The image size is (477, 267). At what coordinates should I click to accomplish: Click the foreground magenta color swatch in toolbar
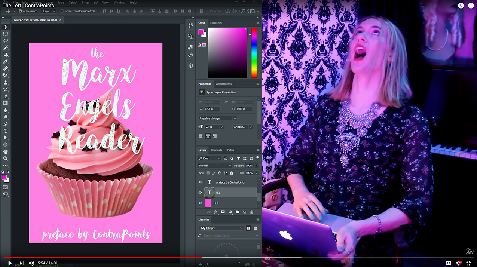click(4, 177)
